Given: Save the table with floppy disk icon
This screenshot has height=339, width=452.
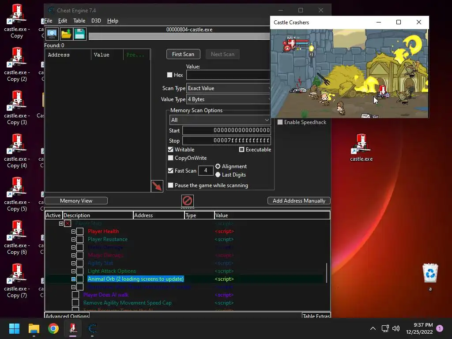Looking at the screenshot, I should click(79, 34).
